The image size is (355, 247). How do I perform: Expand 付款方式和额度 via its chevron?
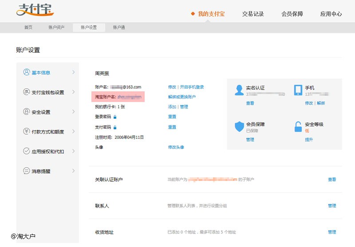(x=73, y=131)
